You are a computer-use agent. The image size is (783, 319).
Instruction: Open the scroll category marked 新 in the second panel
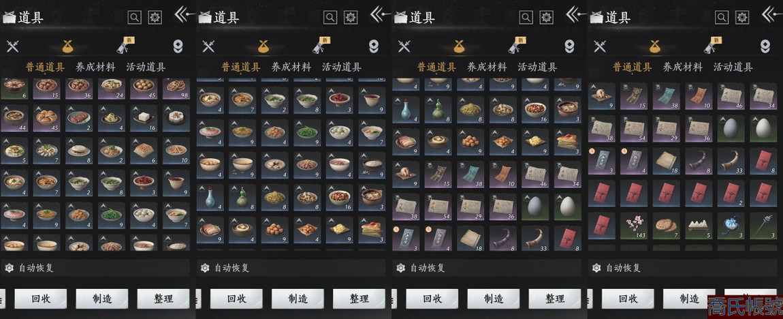(x=320, y=45)
